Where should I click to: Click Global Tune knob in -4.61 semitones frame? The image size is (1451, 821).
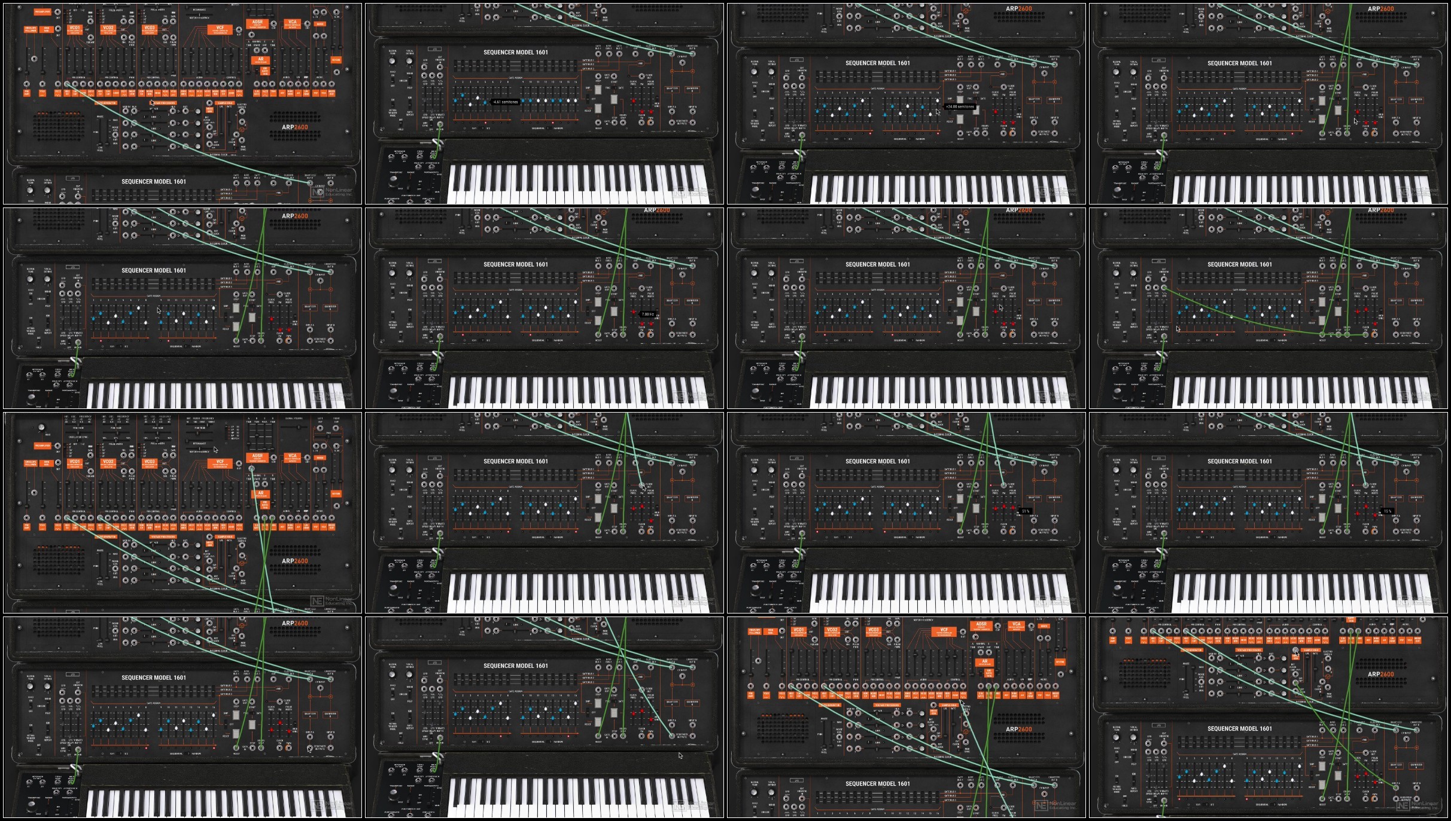click(393, 60)
